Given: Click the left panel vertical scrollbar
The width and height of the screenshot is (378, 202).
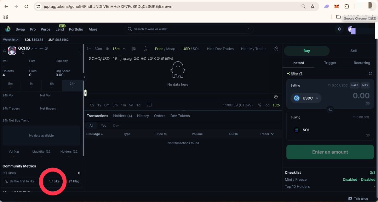Looking at the screenshot, I should coord(83,101).
